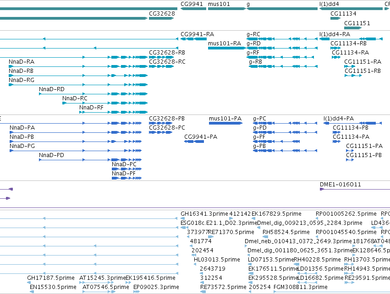Select CDS feature CG11134-PA

(351, 137)
